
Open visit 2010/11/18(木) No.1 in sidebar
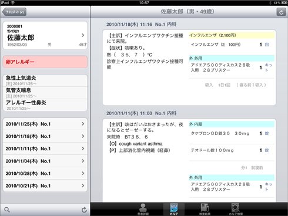pos(45,136)
